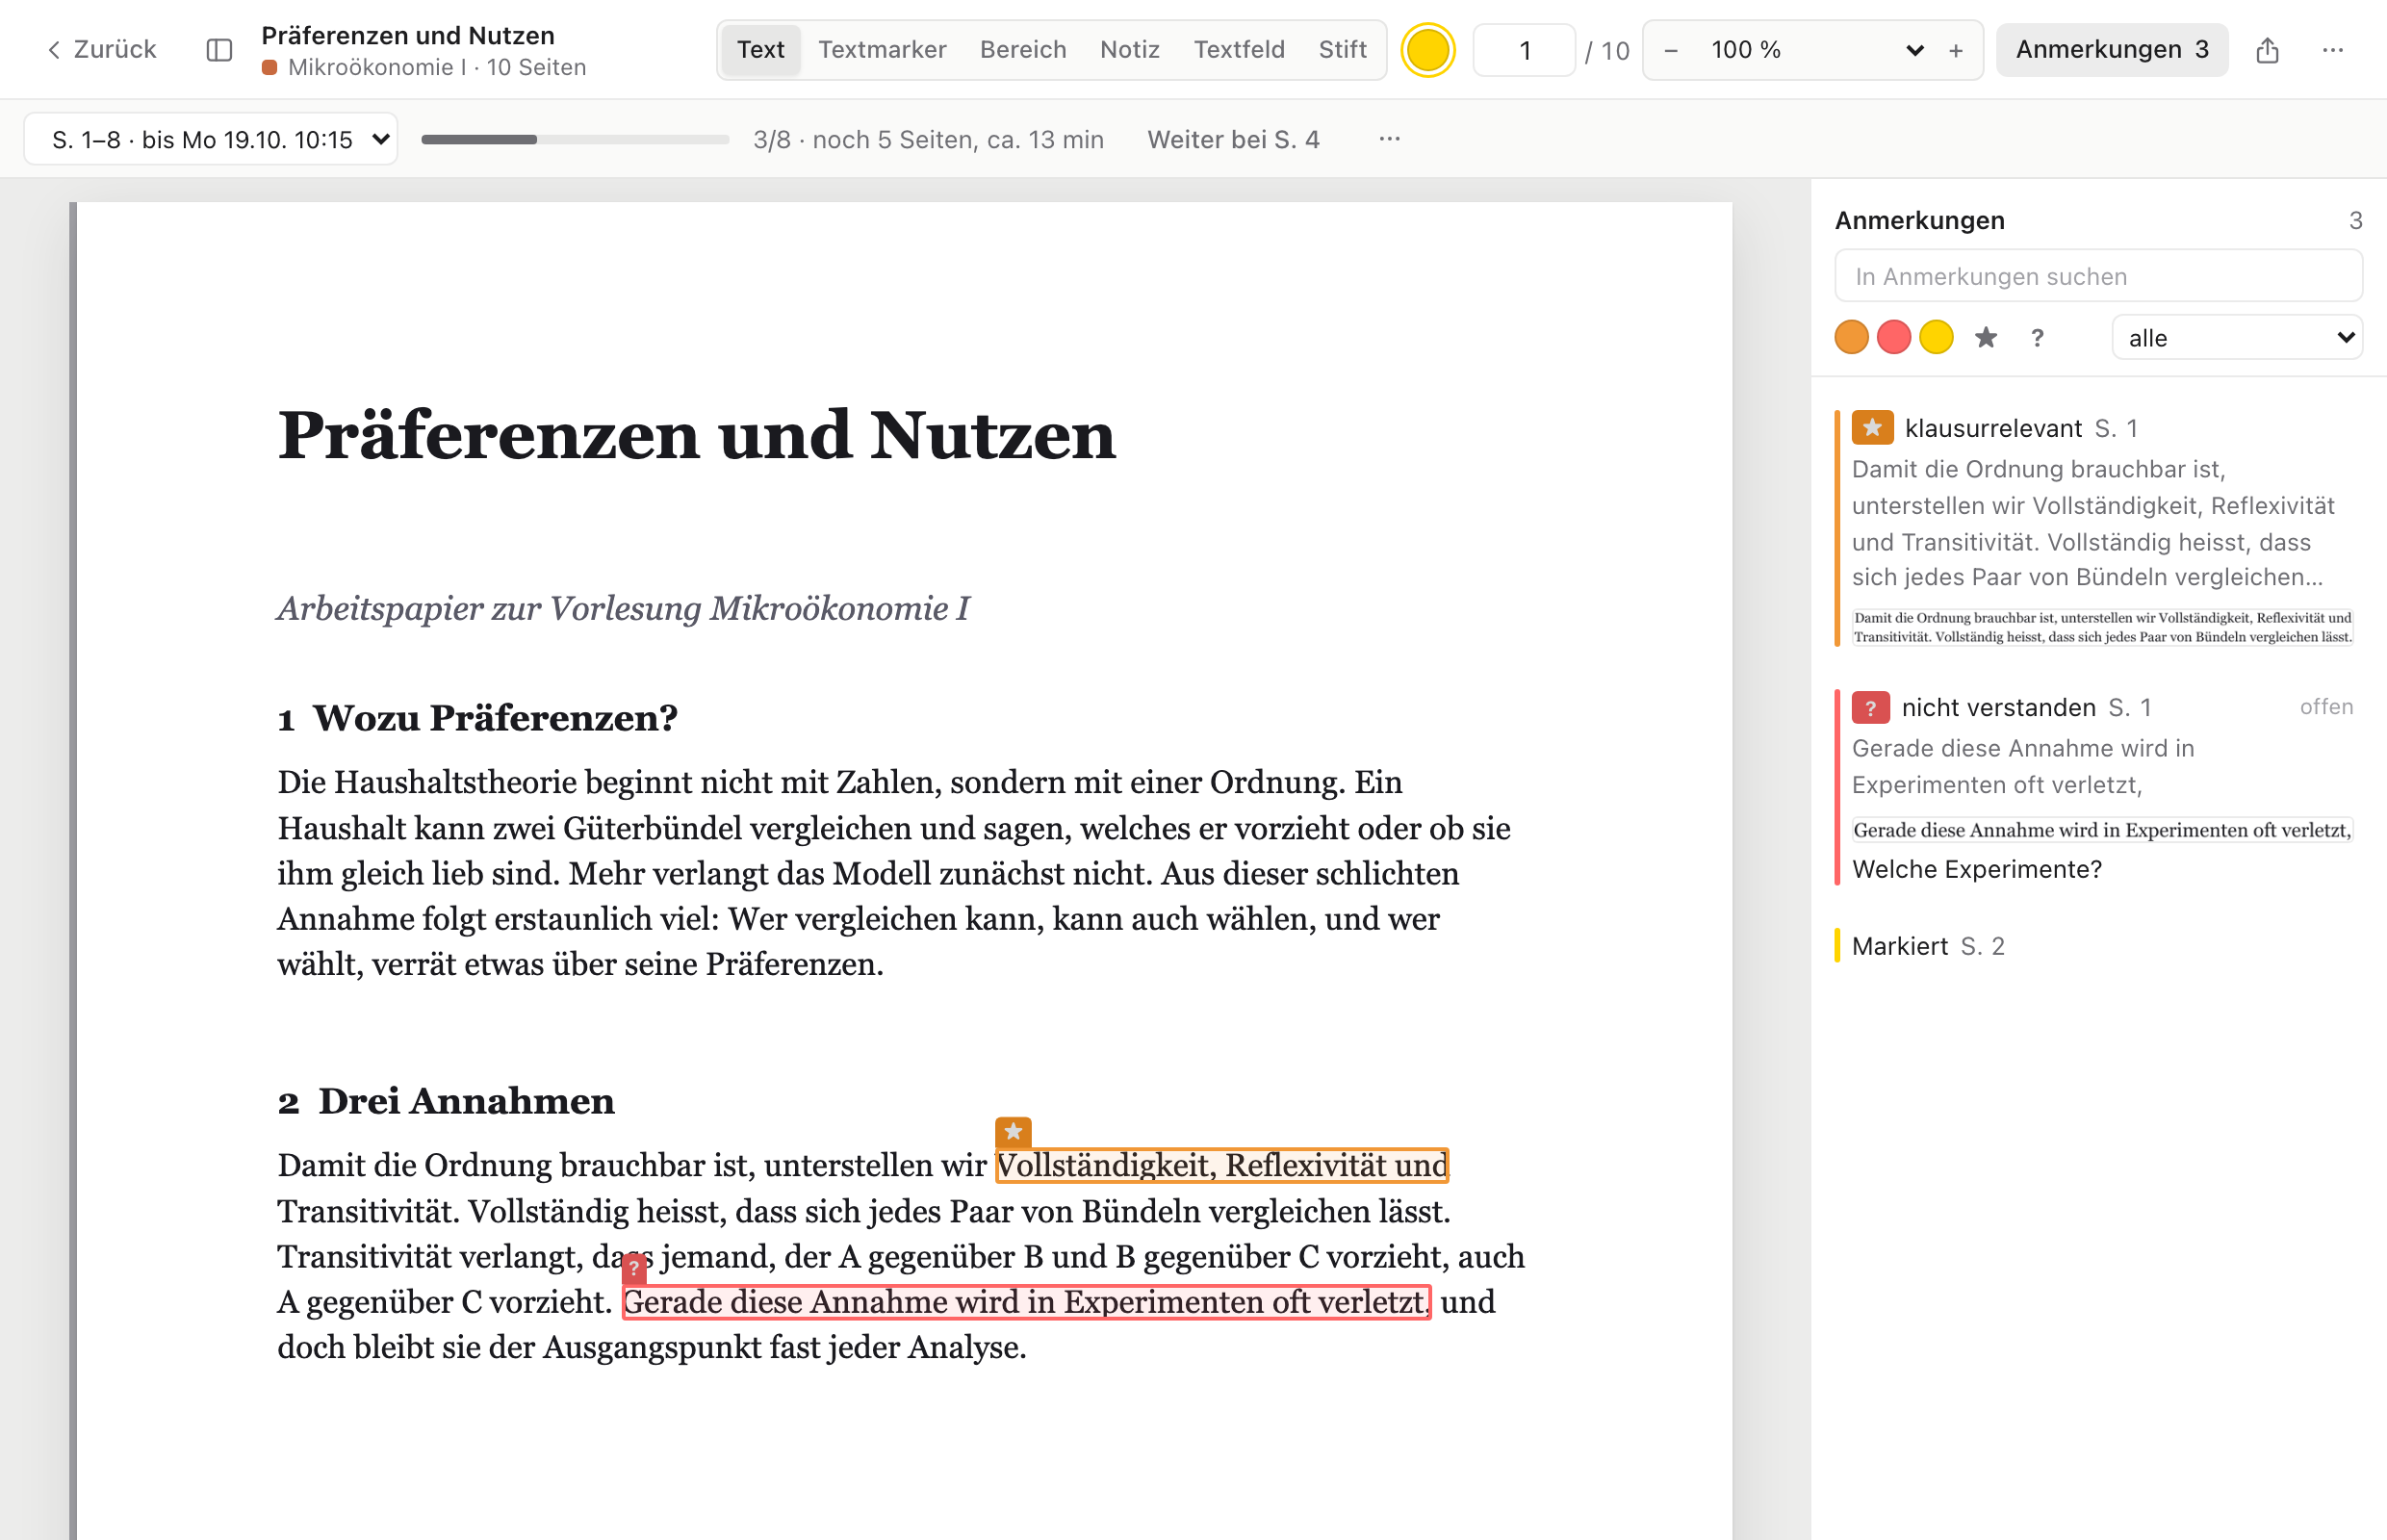The image size is (2387, 1540).
Task: Open the reading assignment S. 1–8 dropdown
Action: 211,139
